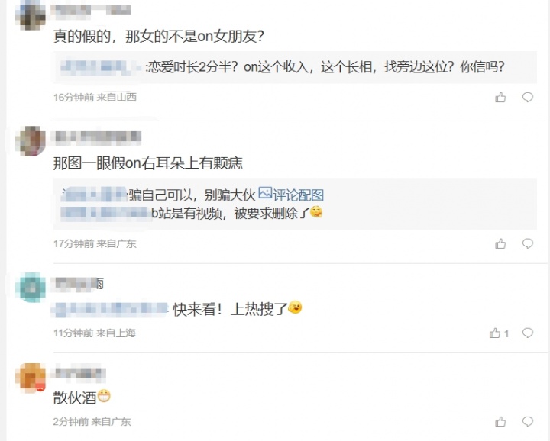
Task: Open replier name before 恋爱时长2分半
Action: click(x=102, y=67)
